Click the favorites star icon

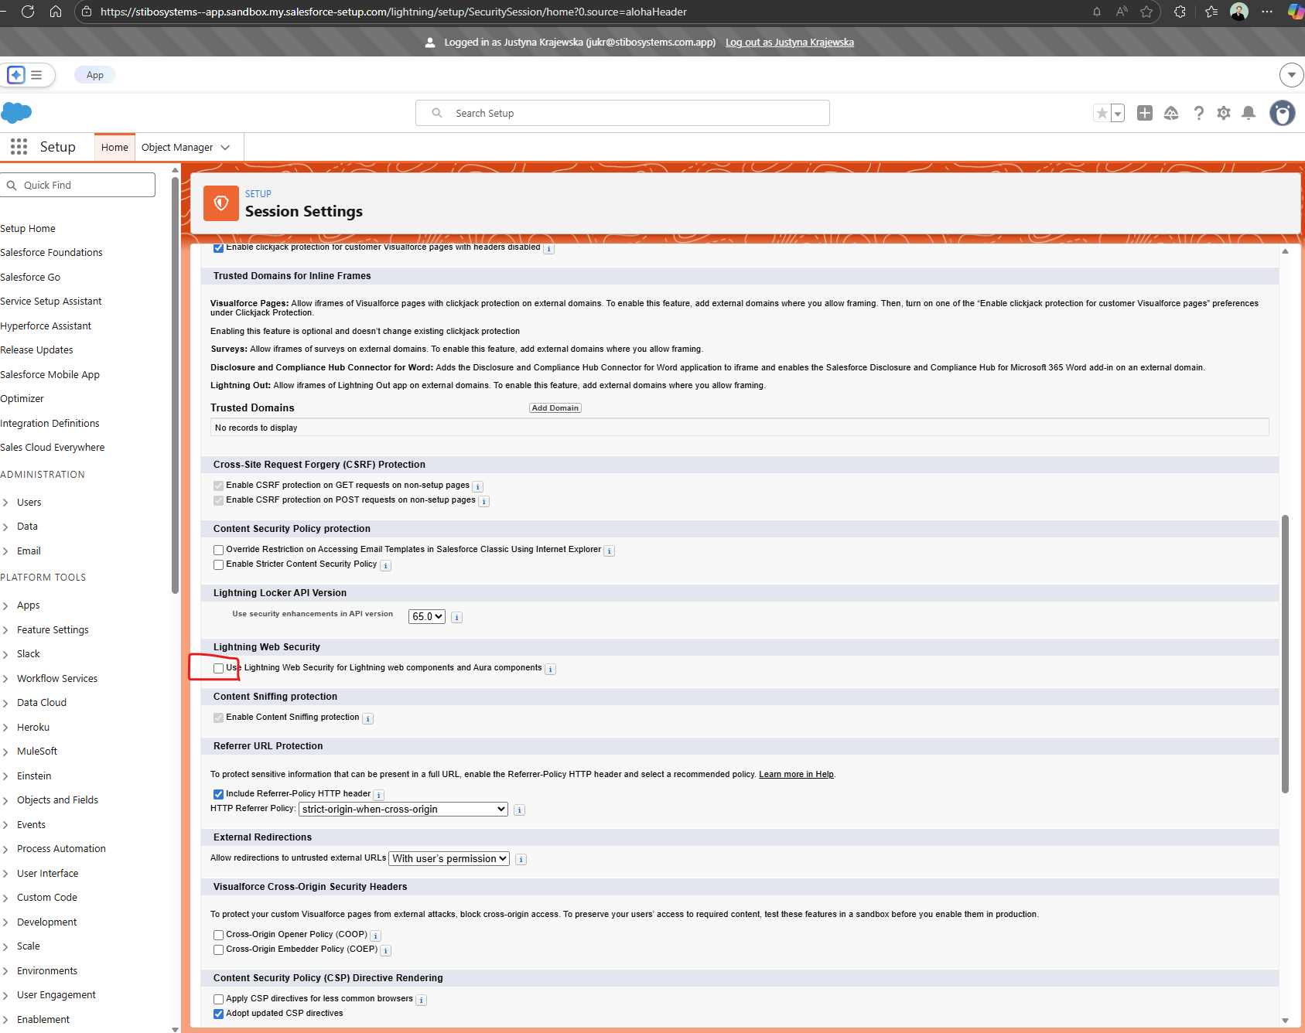(x=1102, y=114)
